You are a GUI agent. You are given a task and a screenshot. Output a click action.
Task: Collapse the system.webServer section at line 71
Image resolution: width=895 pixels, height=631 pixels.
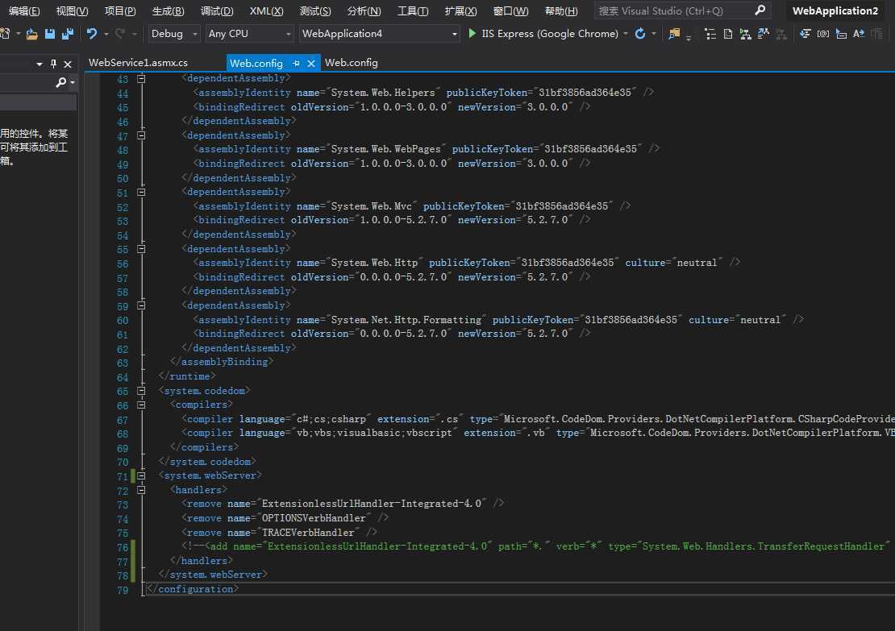(141, 475)
